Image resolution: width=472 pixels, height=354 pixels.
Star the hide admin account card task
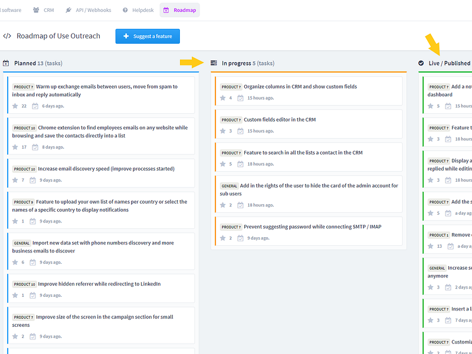coord(223,205)
